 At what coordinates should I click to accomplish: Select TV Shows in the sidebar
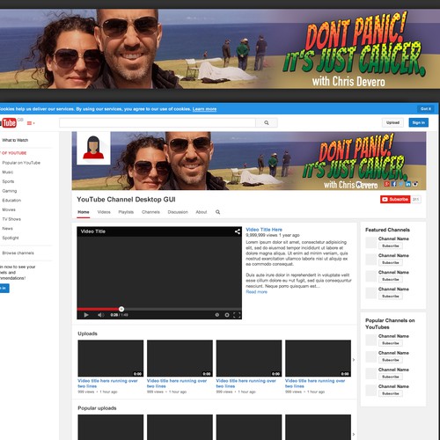pyautogui.click(x=11, y=219)
